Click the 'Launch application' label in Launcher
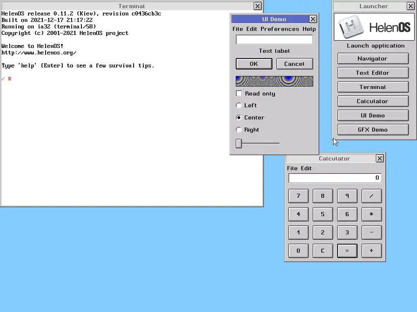The image size is (417, 312). click(375, 45)
